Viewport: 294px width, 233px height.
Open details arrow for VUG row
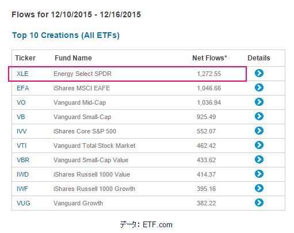pos(259,203)
